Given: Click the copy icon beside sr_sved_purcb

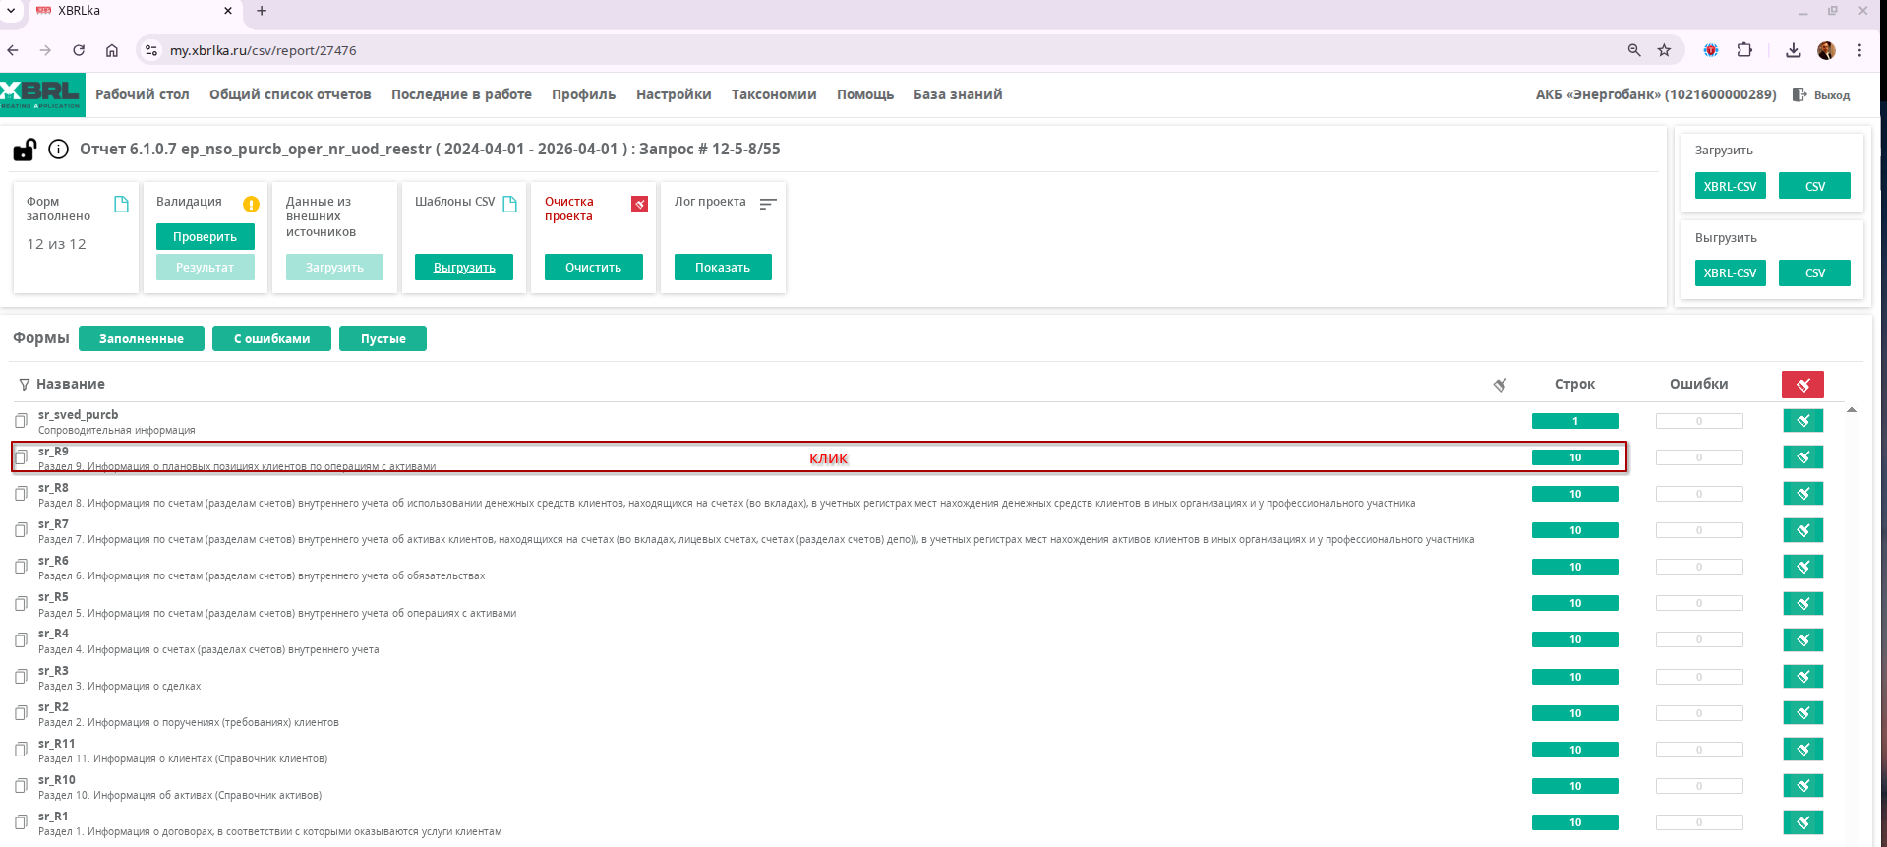Looking at the screenshot, I should (x=21, y=421).
